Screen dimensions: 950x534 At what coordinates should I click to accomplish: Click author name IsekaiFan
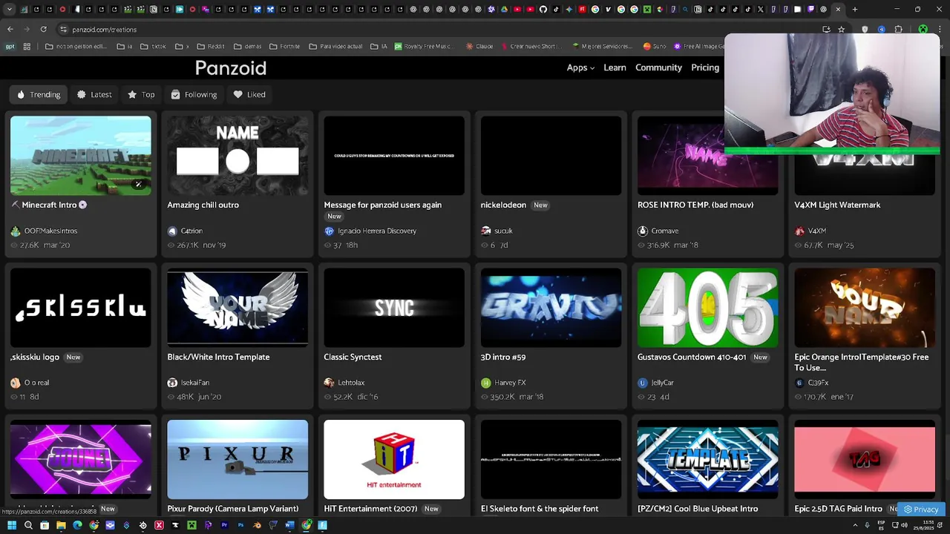click(x=194, y=383)
